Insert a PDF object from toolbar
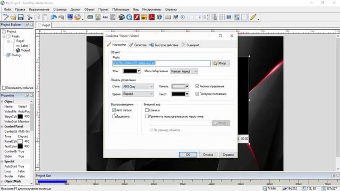Image resolution: width=340 pixels, height=191 pixels. point(151,17)
